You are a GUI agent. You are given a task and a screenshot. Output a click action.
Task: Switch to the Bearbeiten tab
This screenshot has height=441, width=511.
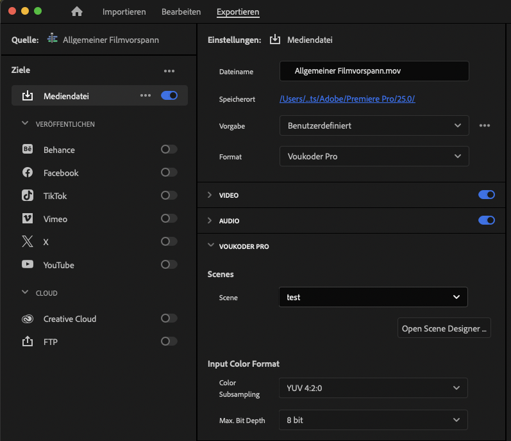181,12
